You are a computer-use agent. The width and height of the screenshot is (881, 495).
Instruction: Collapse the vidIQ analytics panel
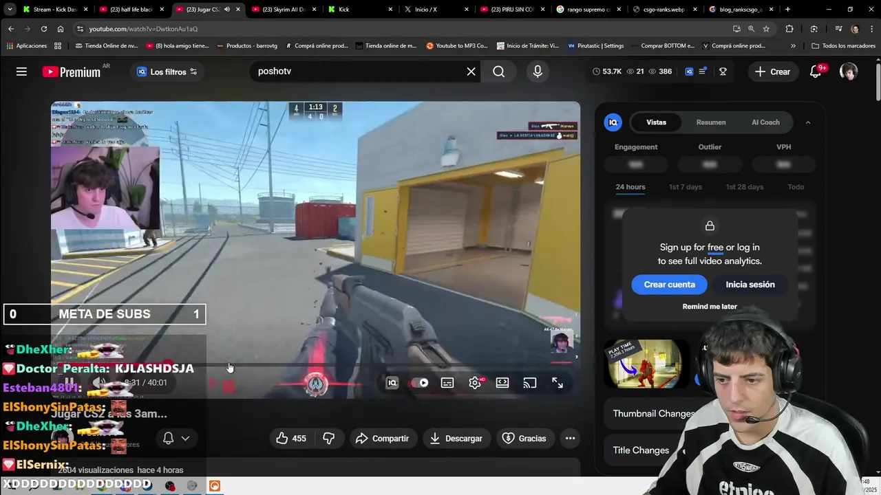[808, 122]
